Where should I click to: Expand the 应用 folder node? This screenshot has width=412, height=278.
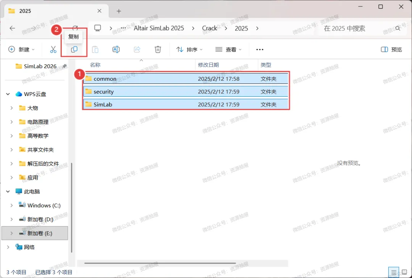[x=11, y=177]
